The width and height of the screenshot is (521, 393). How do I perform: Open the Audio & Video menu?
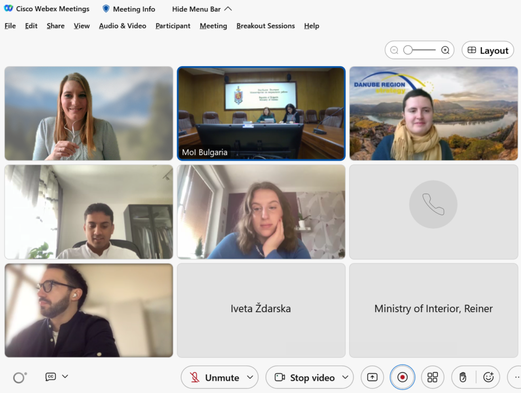(123, 26)
